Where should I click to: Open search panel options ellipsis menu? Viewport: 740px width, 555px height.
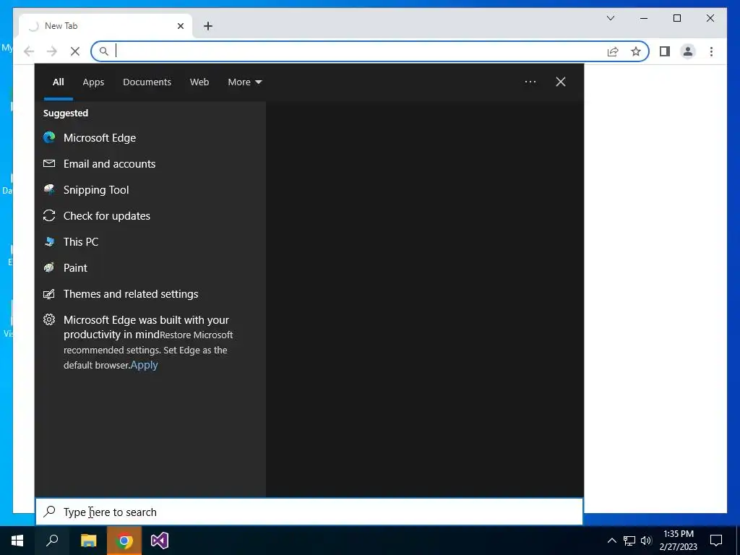click(x=530, y=82)
